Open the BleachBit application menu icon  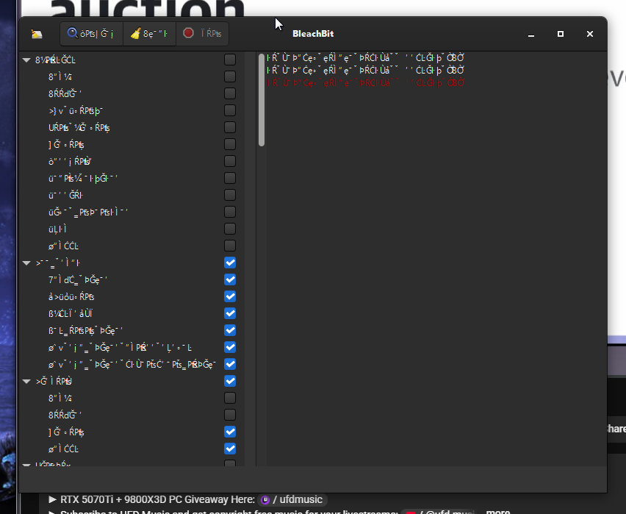[37, 34]
